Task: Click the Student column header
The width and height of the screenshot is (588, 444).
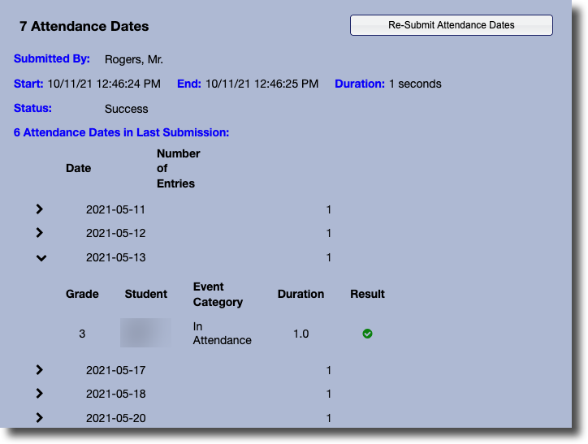Action: [145, 294]
